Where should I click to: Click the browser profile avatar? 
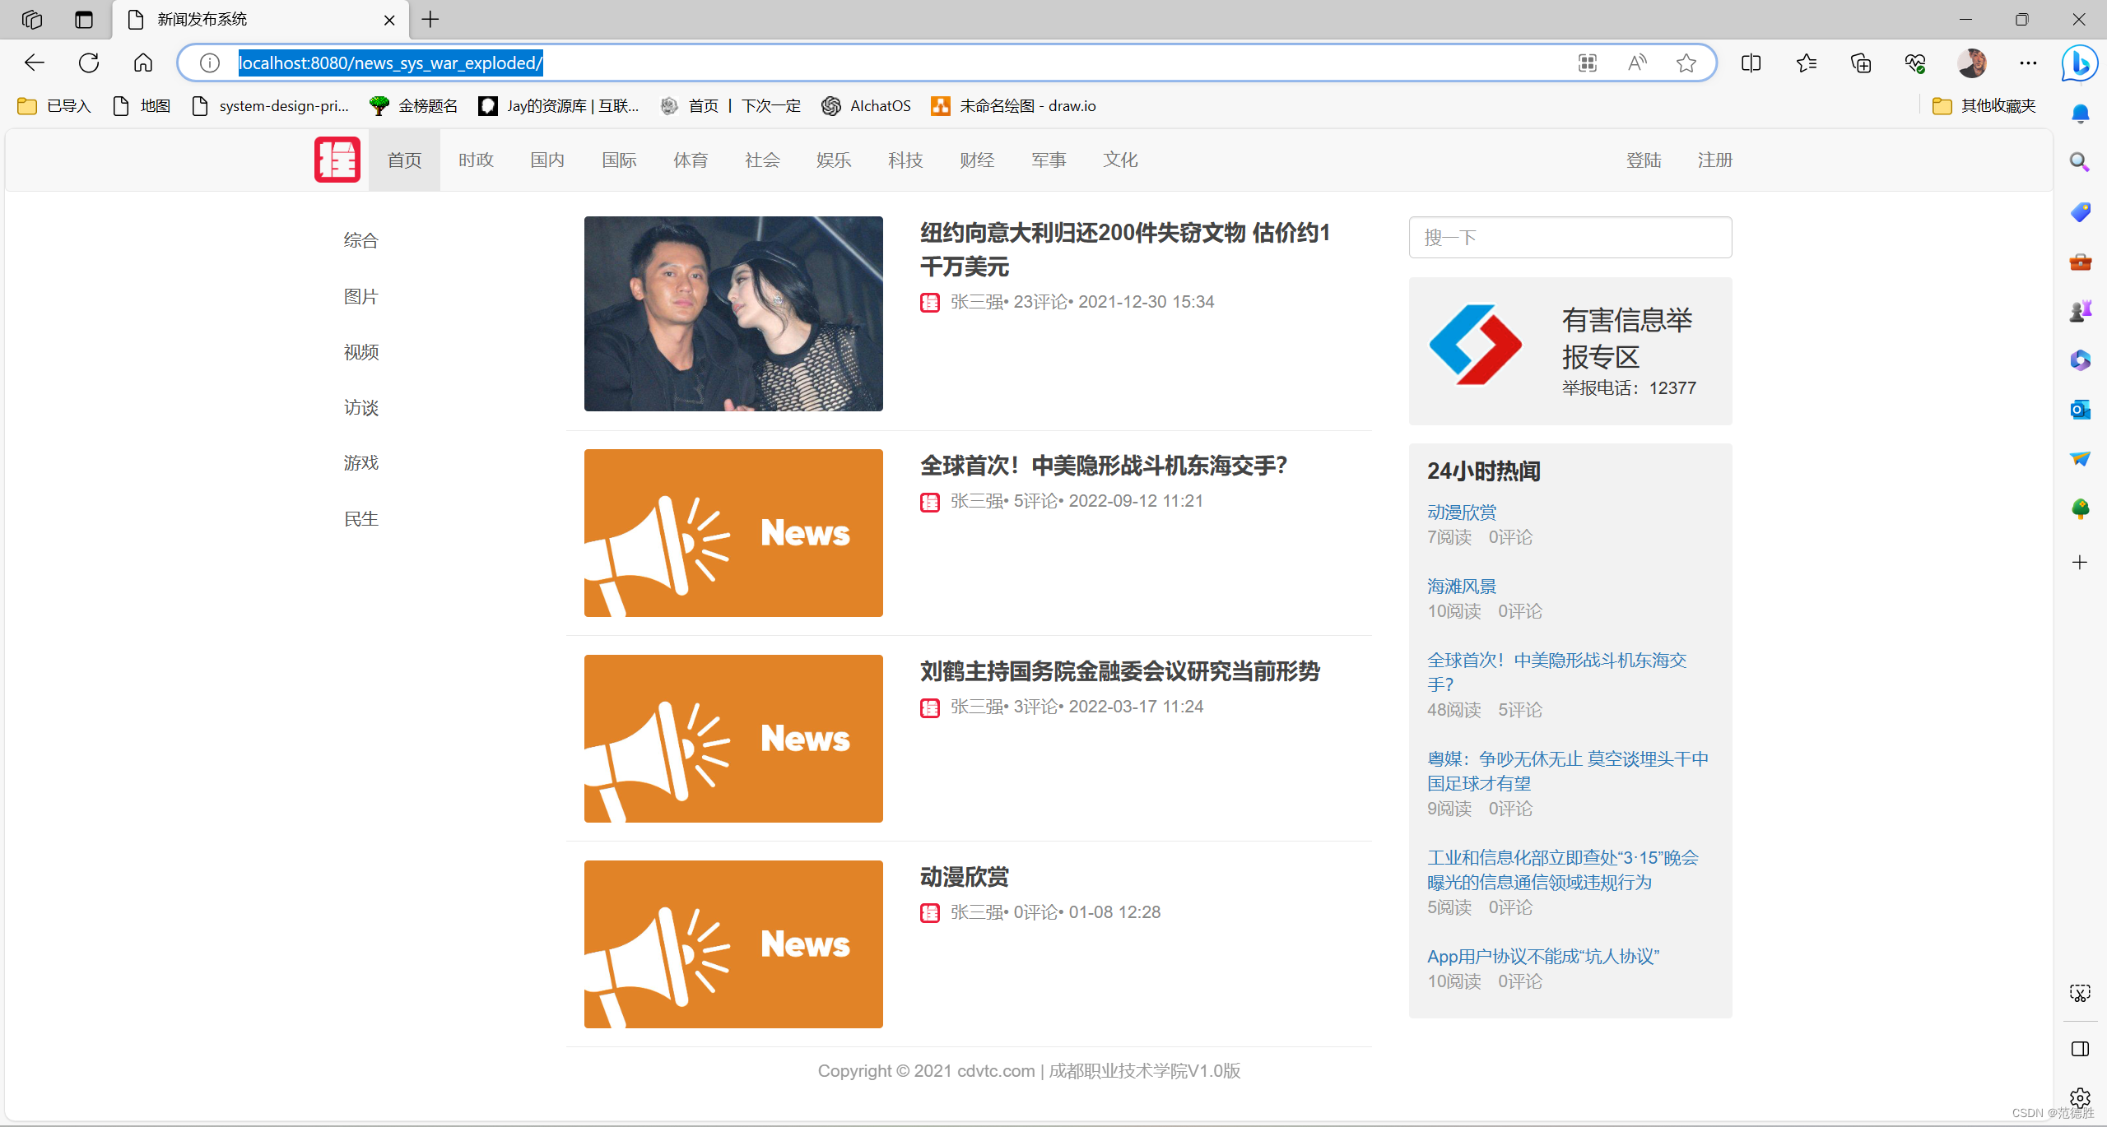point(1972,63)
